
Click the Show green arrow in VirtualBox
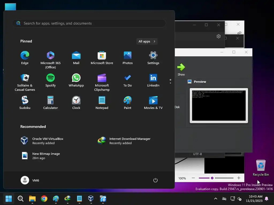pos(181,69)
